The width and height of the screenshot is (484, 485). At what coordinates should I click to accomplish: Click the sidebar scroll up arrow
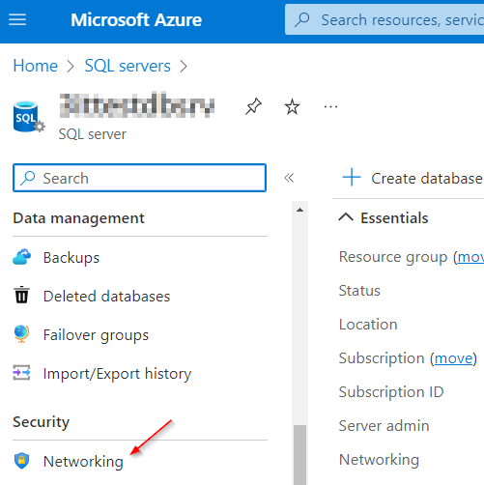300,210
